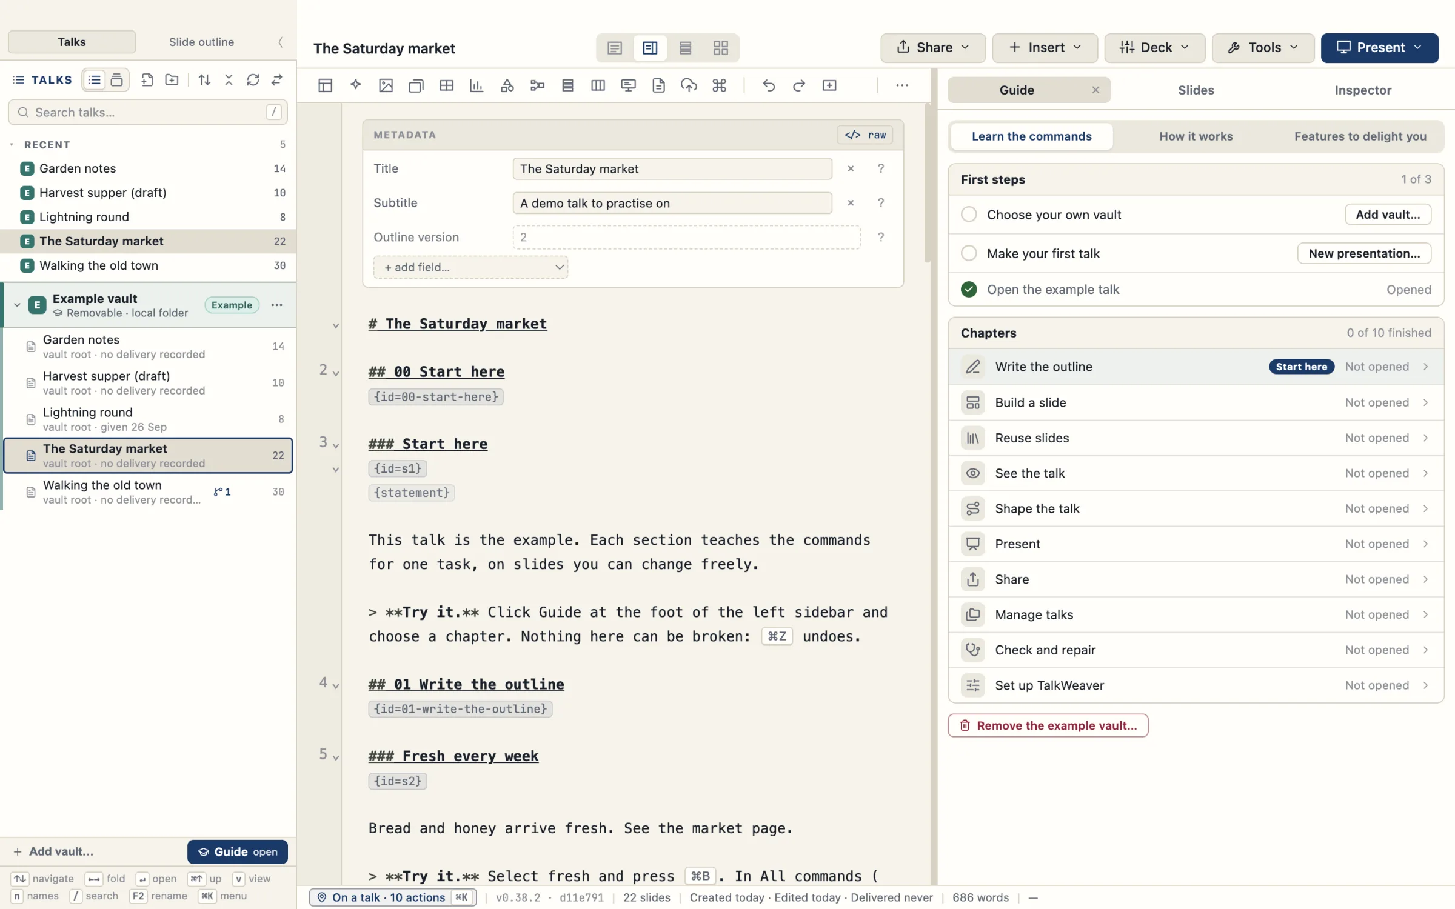The width and height of the screenshot is (1455, 909).
Task: Click the command-key symbol icon in toolbar
Action: [x=720, y=85]
